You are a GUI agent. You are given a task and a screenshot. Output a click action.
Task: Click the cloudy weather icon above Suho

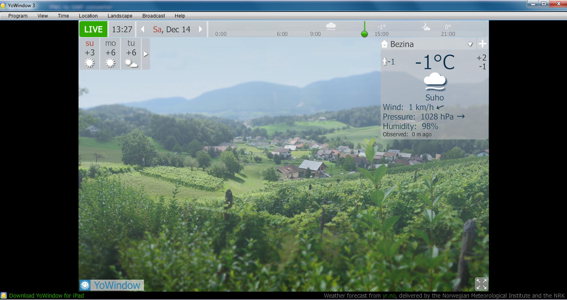tap(435, 81)
